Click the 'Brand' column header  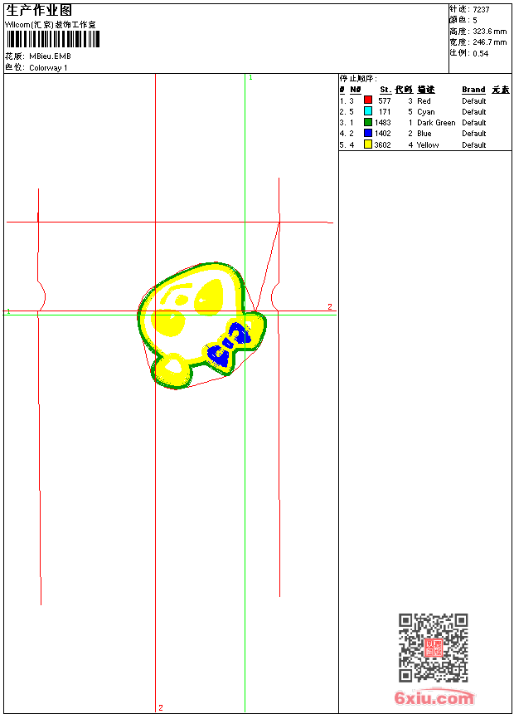pyautogui.click(x=473, y=90)
